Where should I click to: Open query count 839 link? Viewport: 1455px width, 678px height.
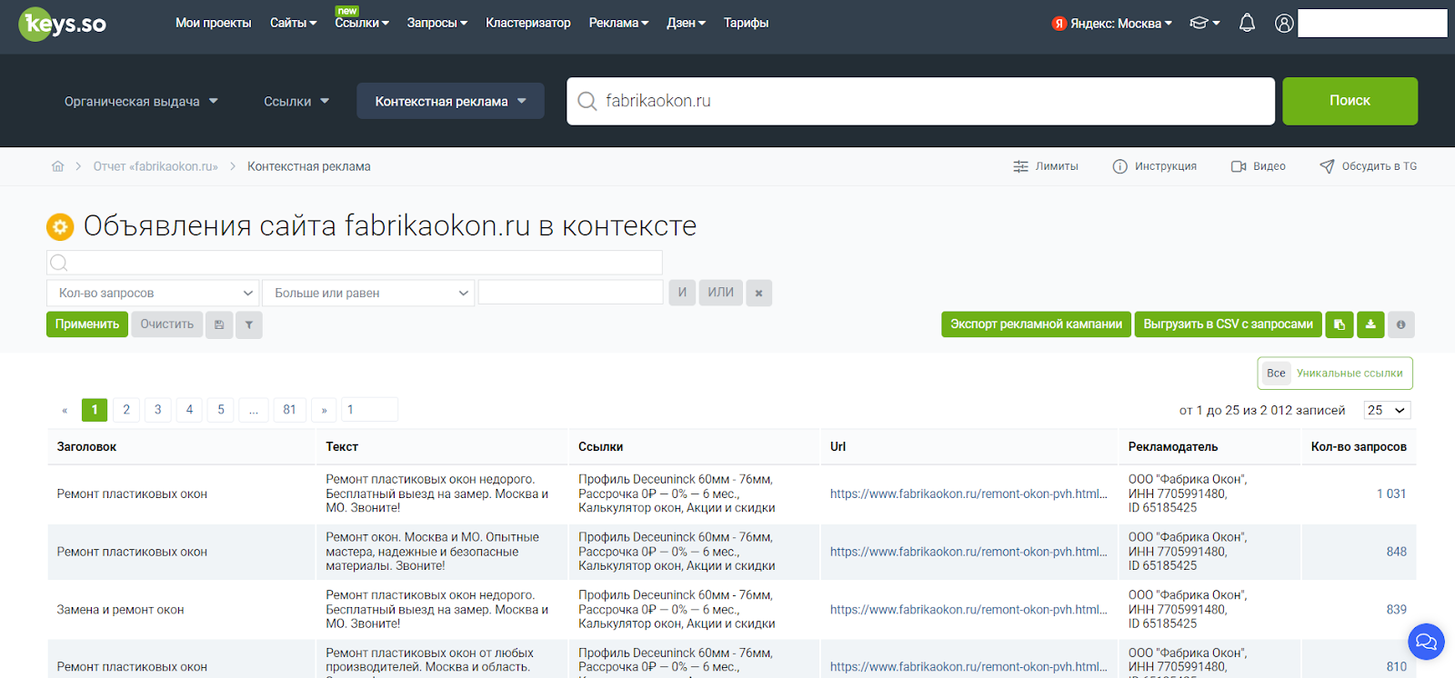tap(1397, 610)
